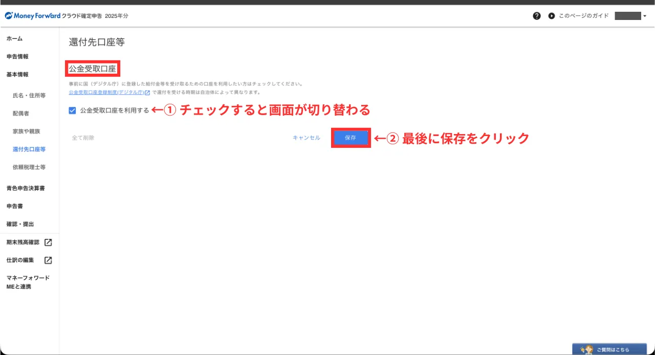Image resolution: width=655 pixels, height=355 pixels.
Task: Open 家族や親族 page
Action: point(26,131)
